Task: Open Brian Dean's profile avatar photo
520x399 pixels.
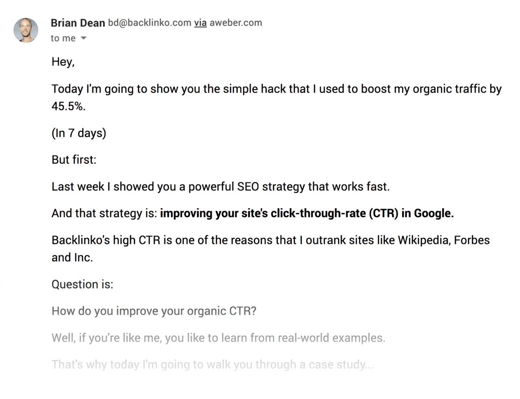Action: pyautogui.click(x=26, y=30)
